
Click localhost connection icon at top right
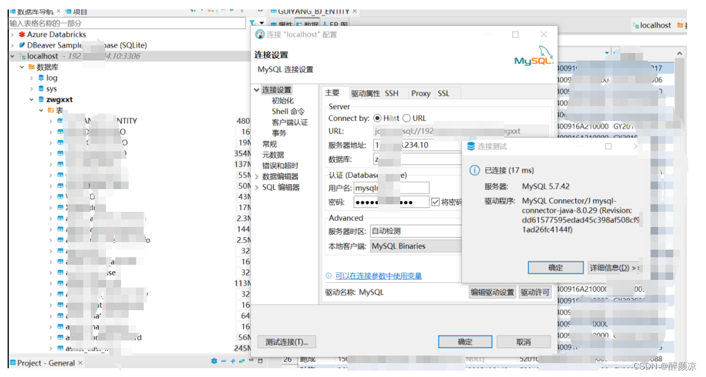pyautogui.click(x=636, y=26)
